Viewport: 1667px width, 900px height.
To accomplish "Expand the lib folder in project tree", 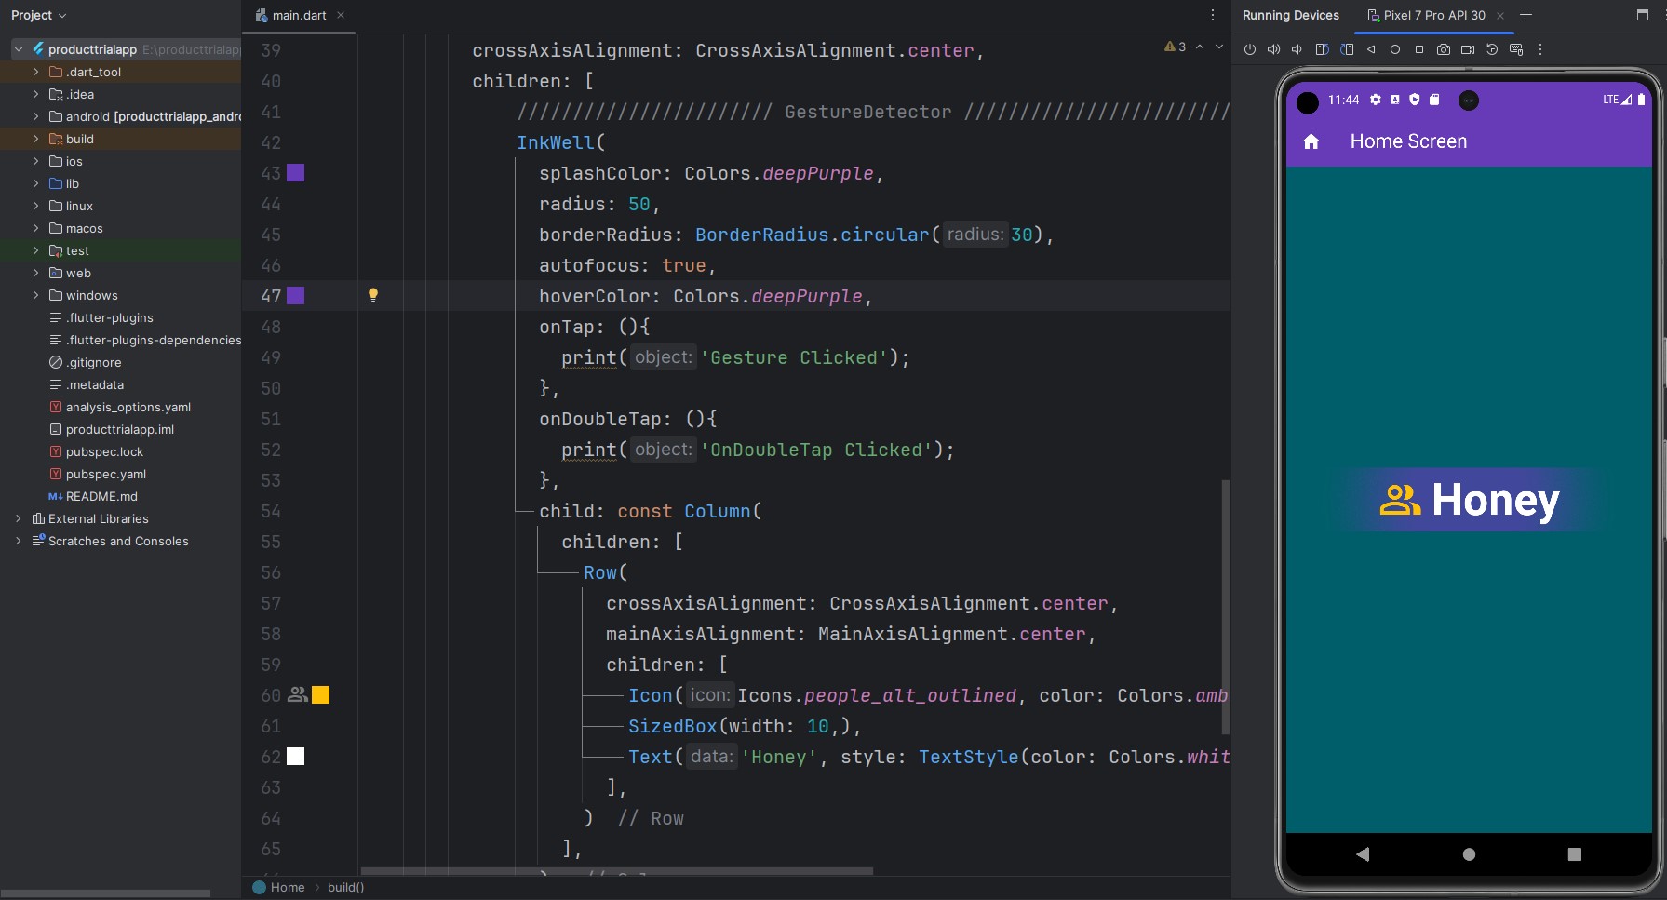I will click(36, 183).
